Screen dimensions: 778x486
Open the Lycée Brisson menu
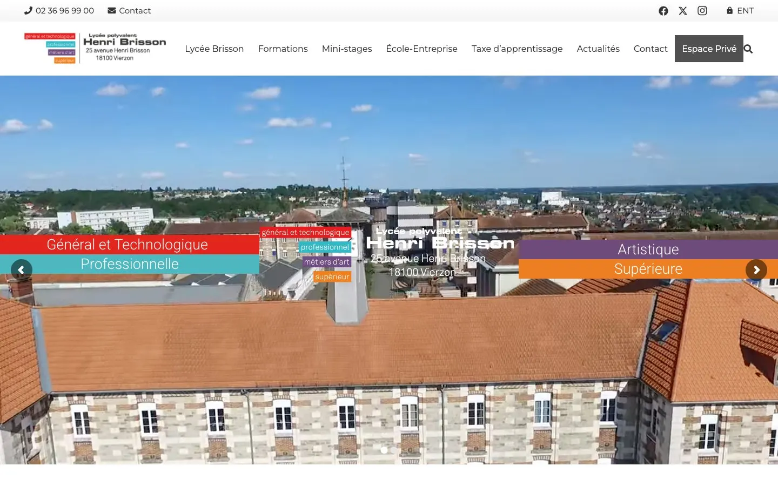point(214,49)
